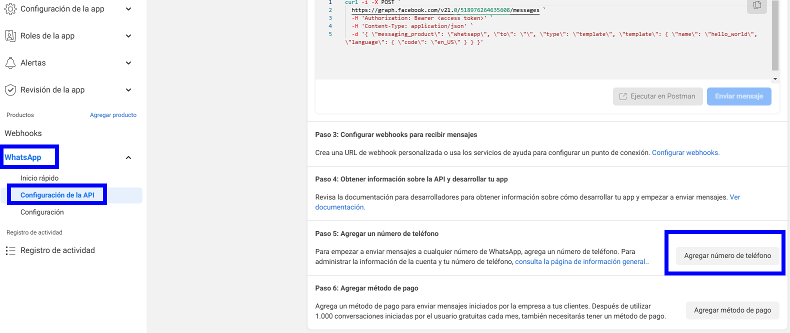Click the code box scroll-down arrow
This screenshot has height=333, width=790.
(x=775, y=79)
